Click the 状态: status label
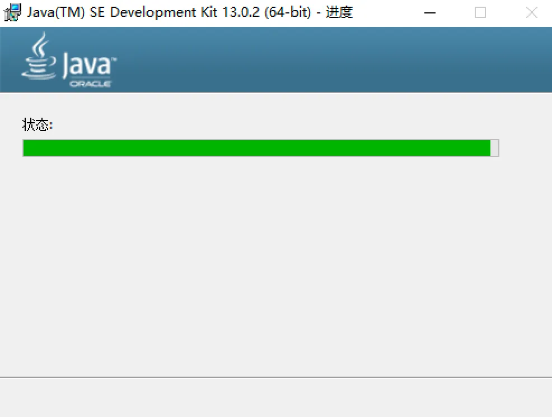Screen dimensions: 552x417 coord(38,125)
